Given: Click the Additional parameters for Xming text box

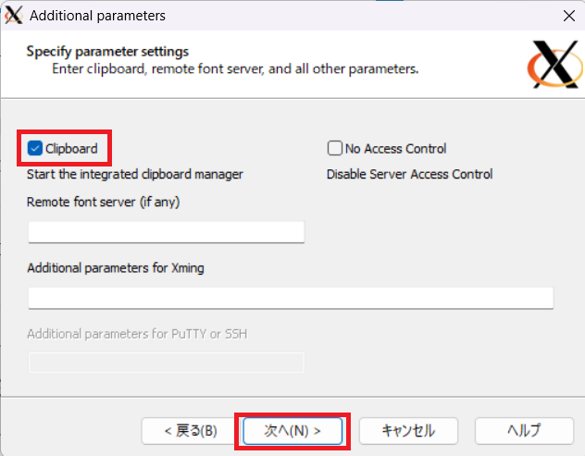Looking at the screenshot, I should (290, 297).
